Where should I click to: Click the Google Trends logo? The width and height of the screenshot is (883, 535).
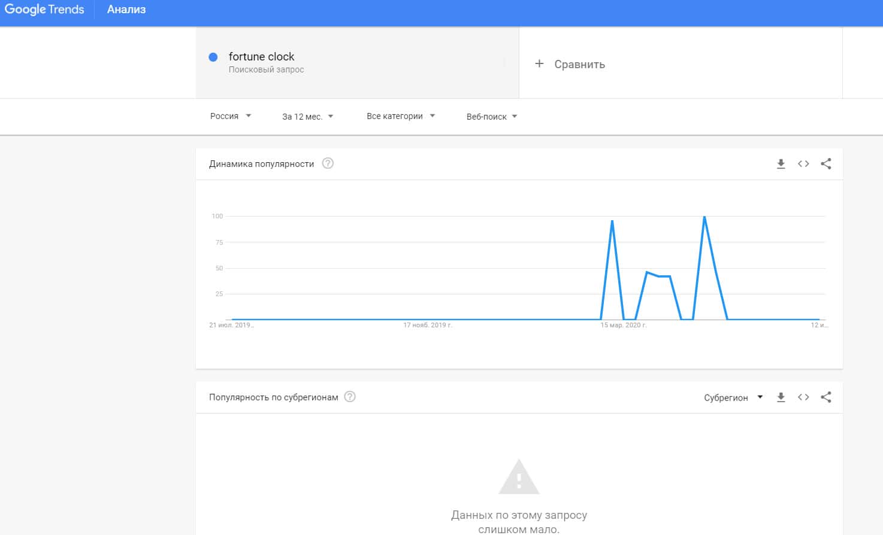[x=44, y=10]
